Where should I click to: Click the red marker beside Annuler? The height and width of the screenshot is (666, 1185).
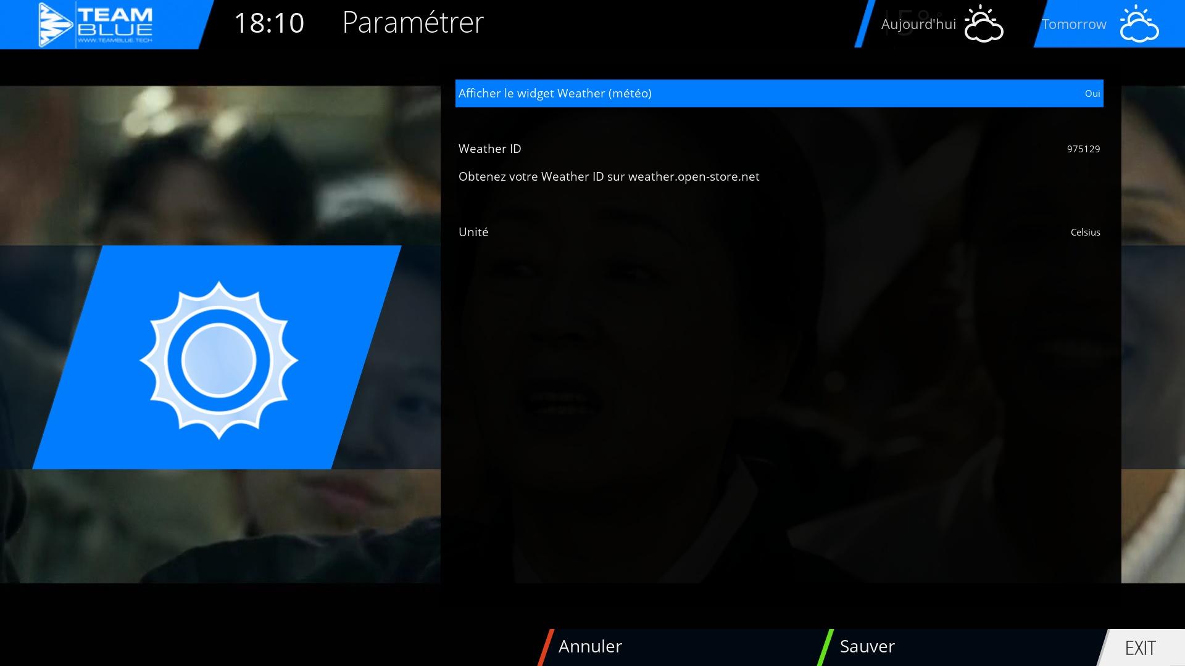pyautogui.click(x=546, y=647)
